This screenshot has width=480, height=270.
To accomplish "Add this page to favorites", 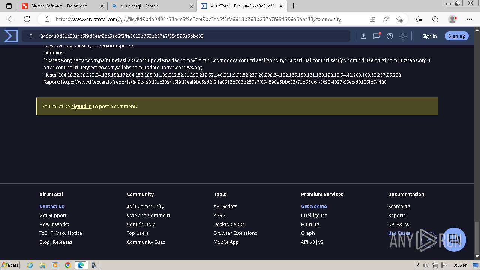I will (x=399, y=19).
